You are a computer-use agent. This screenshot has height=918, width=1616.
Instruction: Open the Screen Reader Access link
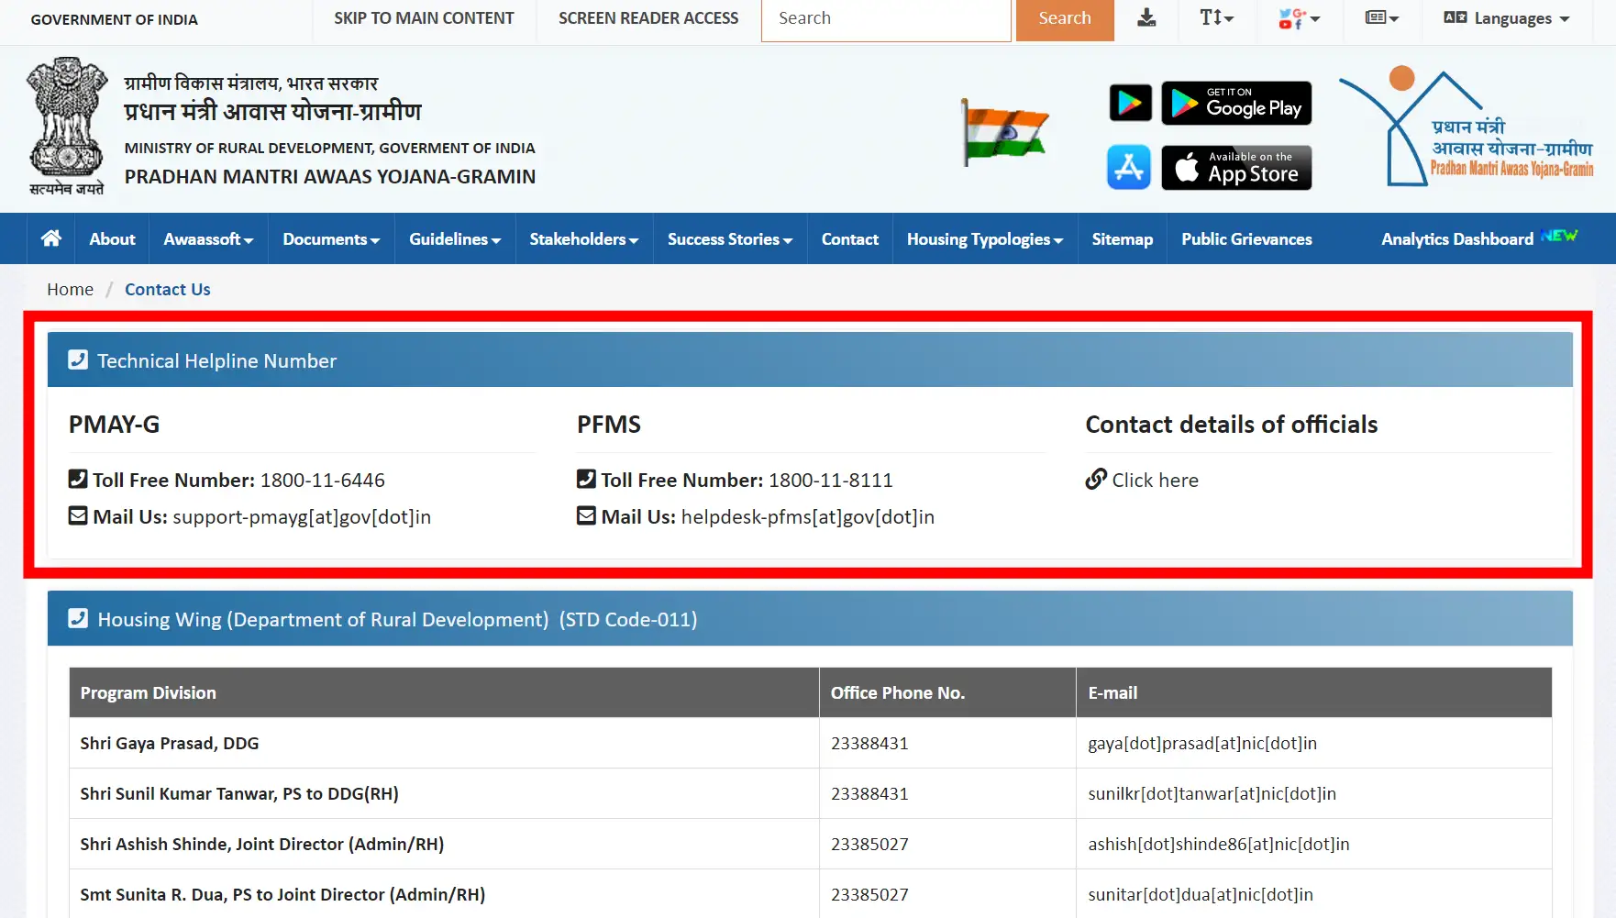point(648,18)
